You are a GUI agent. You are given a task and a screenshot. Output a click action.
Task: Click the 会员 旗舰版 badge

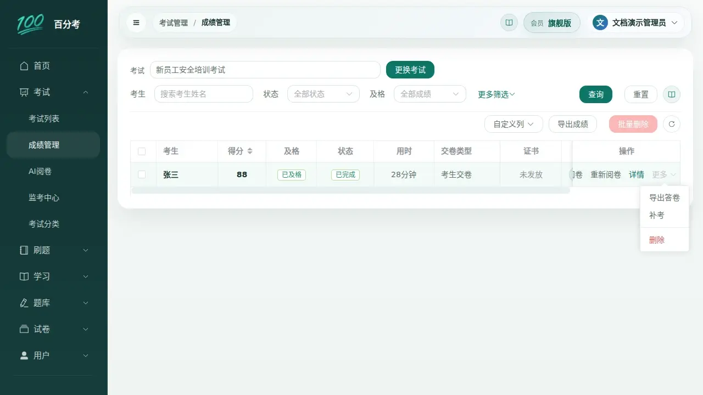click(552, 22)
